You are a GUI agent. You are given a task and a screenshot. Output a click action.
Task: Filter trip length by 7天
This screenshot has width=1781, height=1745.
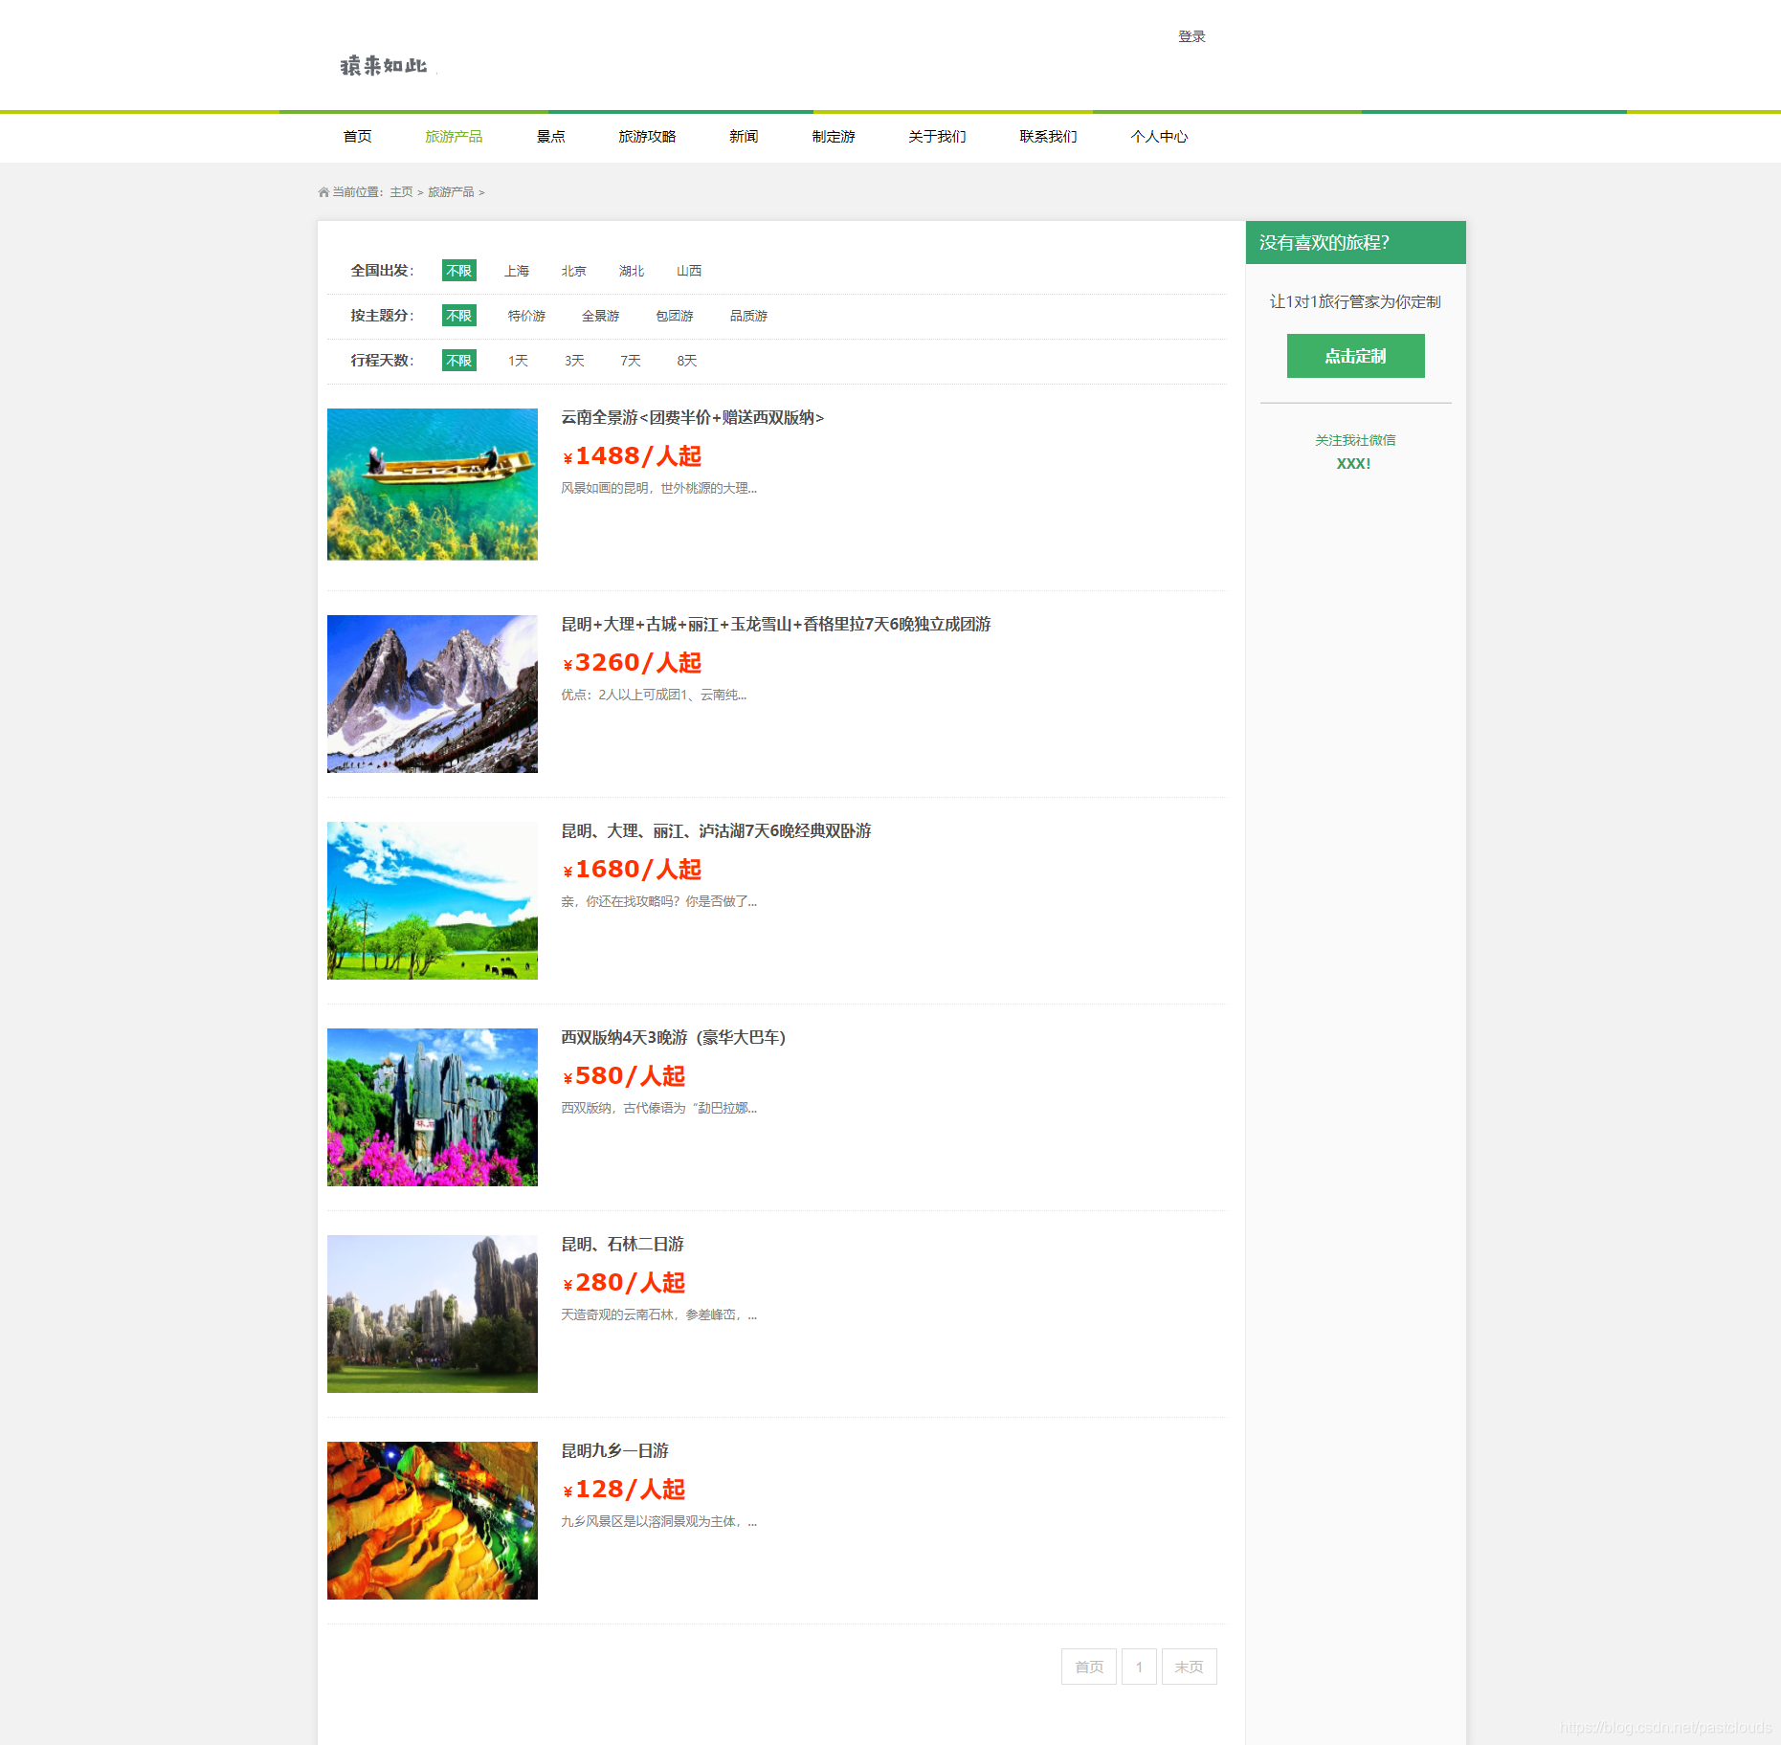click(x=631, y=361)
